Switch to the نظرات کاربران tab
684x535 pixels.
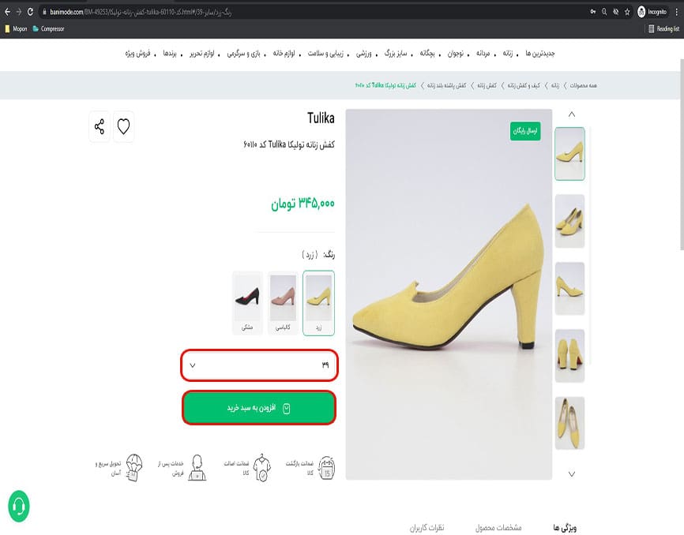click(427, 528)
